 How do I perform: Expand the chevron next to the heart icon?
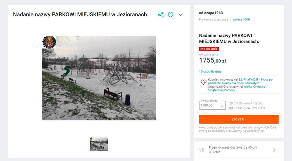(180, 15)
